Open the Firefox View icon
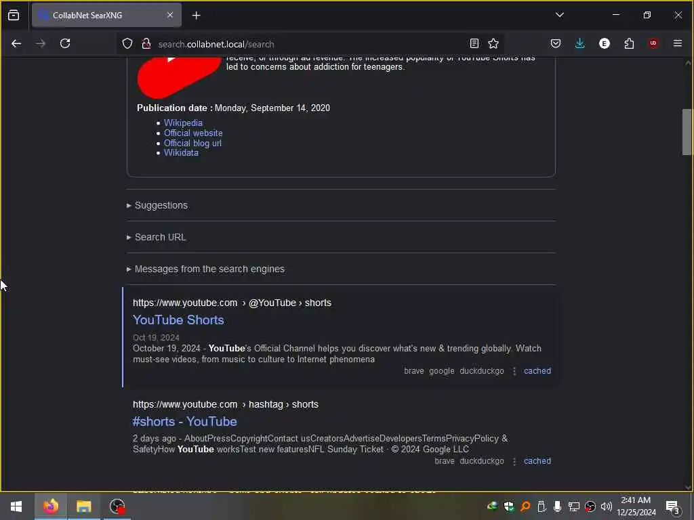 (x=14, y=15)
